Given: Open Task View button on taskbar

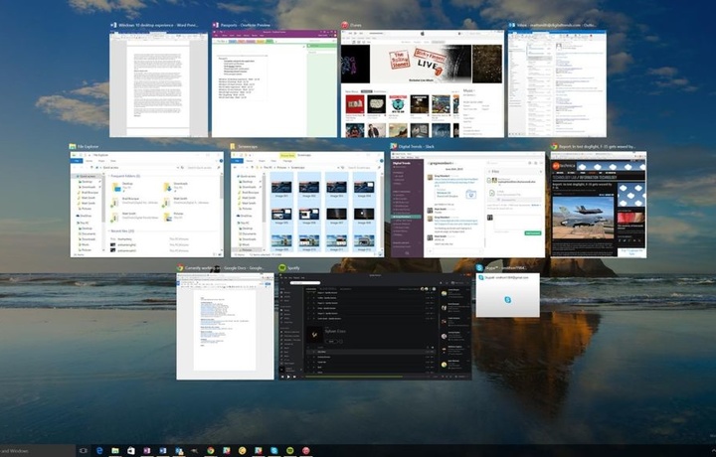Looking at the screenshot, I should coord(84,451).
